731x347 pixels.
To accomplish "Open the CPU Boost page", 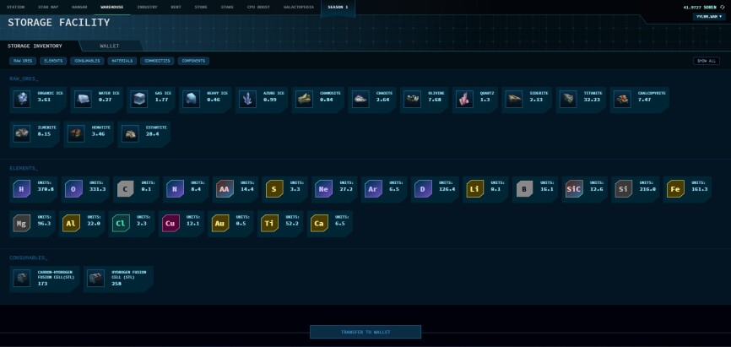I will tap(259, 7).
